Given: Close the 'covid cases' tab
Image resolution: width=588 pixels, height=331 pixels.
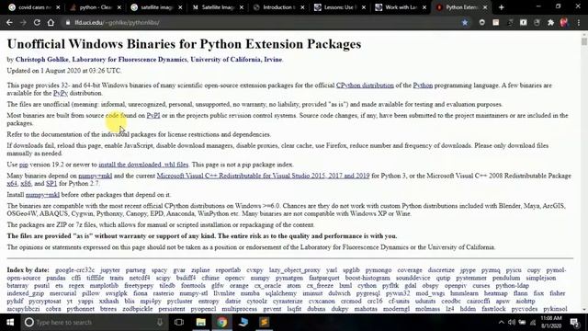Looking at the screenshot, I should pos(58,7).
